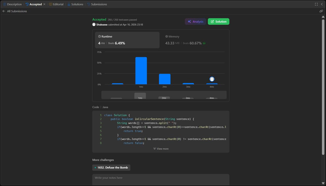
Task: Click the 'More challenges' heading
Action: [x=103, y=160]
